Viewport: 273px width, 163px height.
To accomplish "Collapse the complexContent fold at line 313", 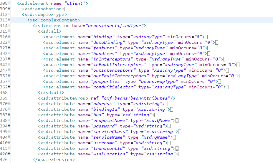I will [9, 19].
